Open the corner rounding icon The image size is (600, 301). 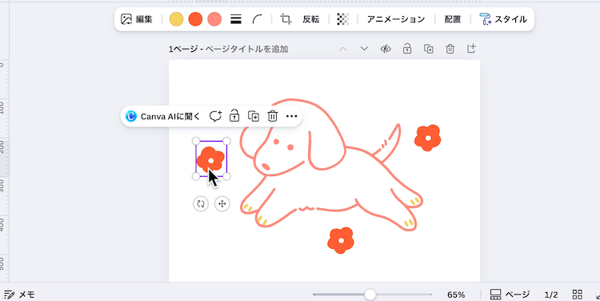pyautogui.click(x=258, y=19)
